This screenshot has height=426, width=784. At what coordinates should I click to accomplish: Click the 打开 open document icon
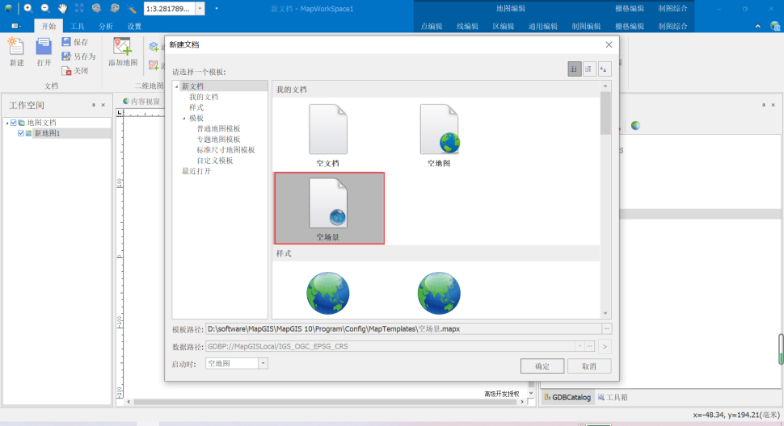(x=44, y=48)
